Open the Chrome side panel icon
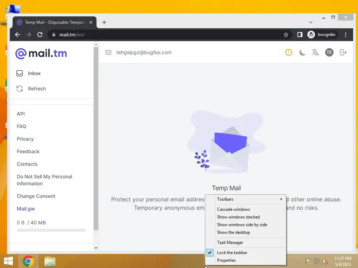This screenshot has width=358, height=268. click(x=300, y=35)
